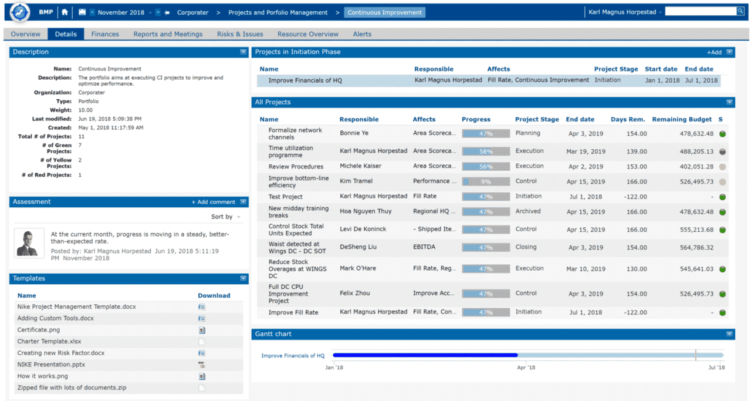Viewport: 751px width, 401px height.
Task: Click the Time utilization programme progress bar
Action: [485, 151]
